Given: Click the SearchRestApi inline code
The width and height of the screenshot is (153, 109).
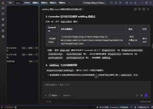Looking at the screenshot, I should [74, 54].
